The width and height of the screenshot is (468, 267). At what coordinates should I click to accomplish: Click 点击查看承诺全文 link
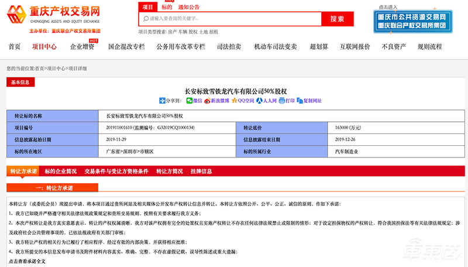[x=27, y=261]
